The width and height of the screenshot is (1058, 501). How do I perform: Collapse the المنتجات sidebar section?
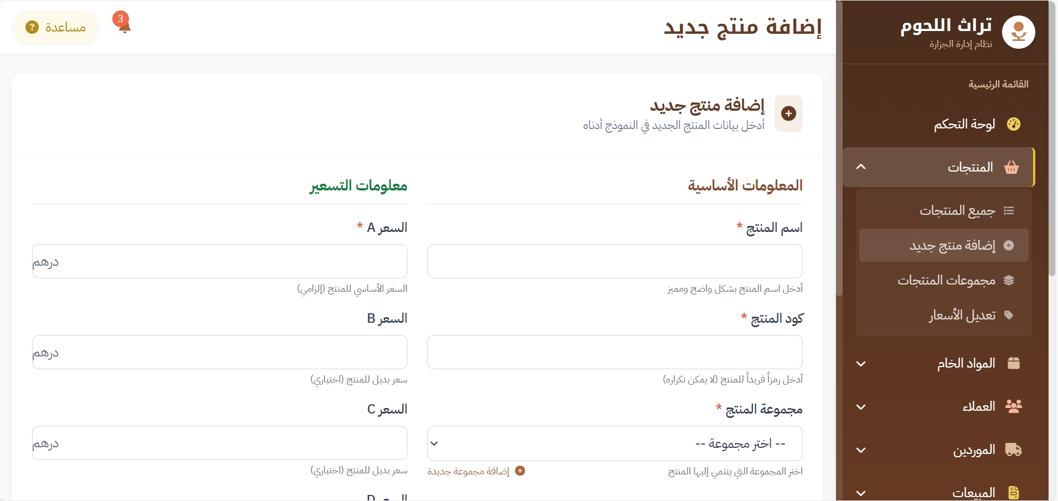[x=861, y=167]
